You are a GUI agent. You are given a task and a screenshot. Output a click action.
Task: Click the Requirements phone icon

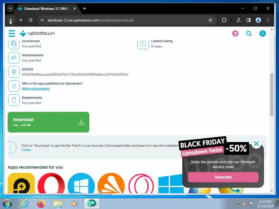pyautogui.click(x=14, y=100)
